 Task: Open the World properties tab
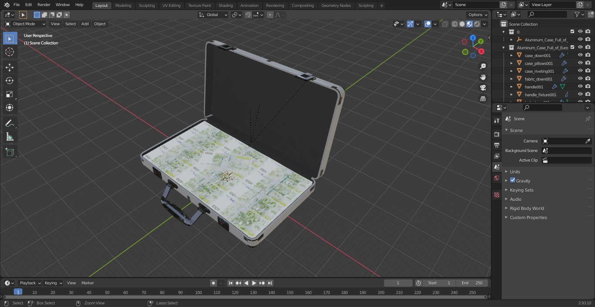[x=497, y=178]
